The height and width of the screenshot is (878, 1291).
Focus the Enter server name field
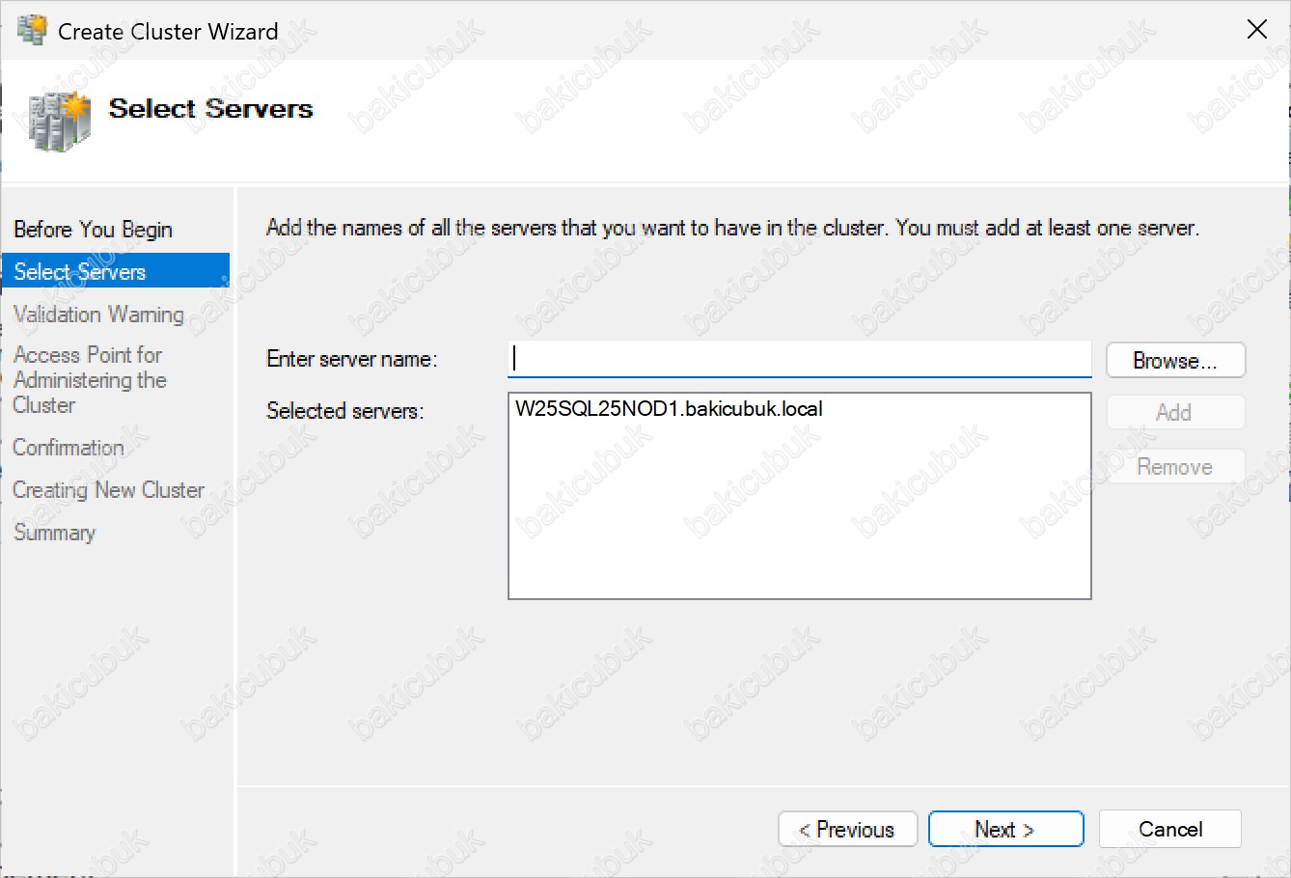click(x=799, y=359)
